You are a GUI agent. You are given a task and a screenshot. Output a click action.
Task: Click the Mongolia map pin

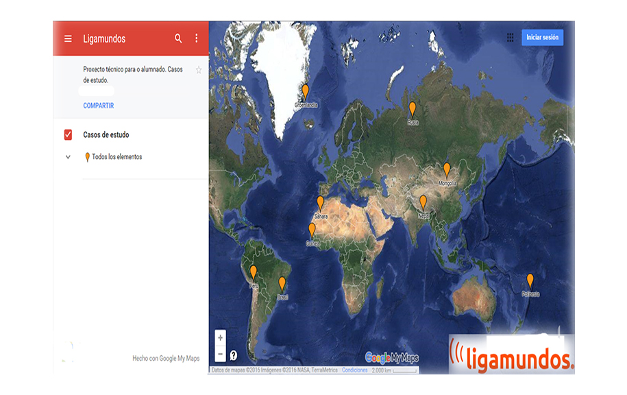click(x=447, y=170)
